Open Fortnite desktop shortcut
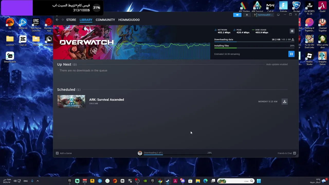Screen dimensions: 329x185 [283, 7]
